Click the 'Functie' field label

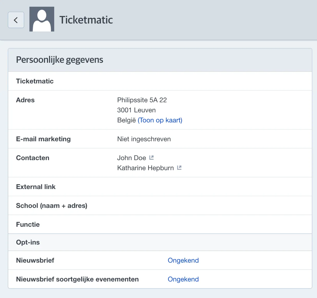pos(28,224)
